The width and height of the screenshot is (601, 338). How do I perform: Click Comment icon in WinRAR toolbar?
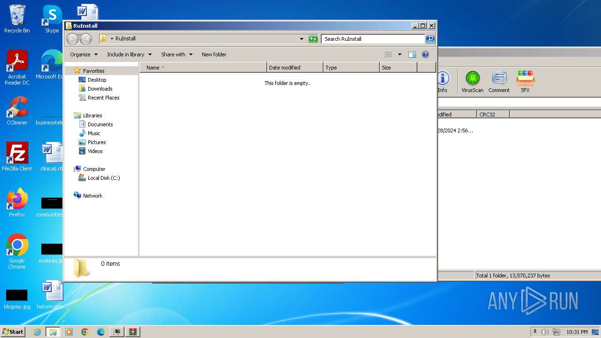point(499,82)
